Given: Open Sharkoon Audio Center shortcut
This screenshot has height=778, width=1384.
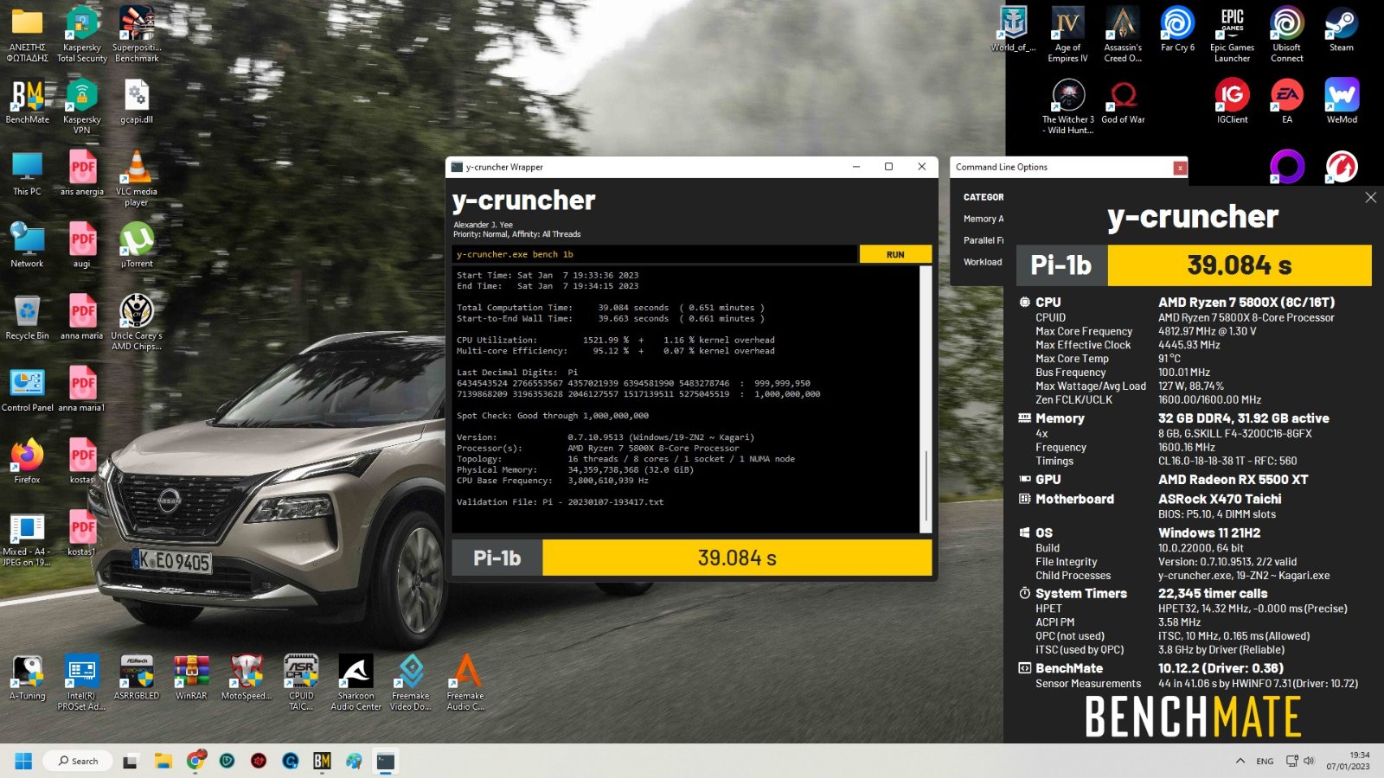Looking at the screenshot, I should [x=356, y=682].
